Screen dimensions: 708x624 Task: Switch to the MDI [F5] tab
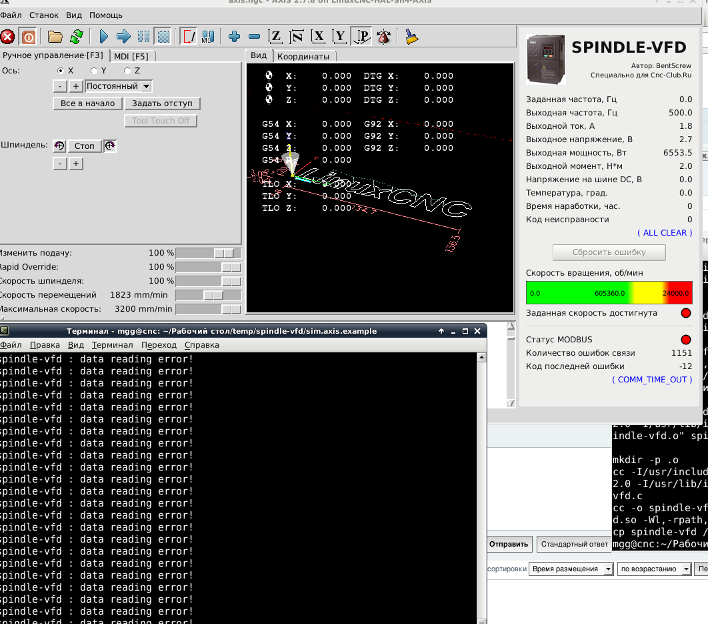click(131, 56)
